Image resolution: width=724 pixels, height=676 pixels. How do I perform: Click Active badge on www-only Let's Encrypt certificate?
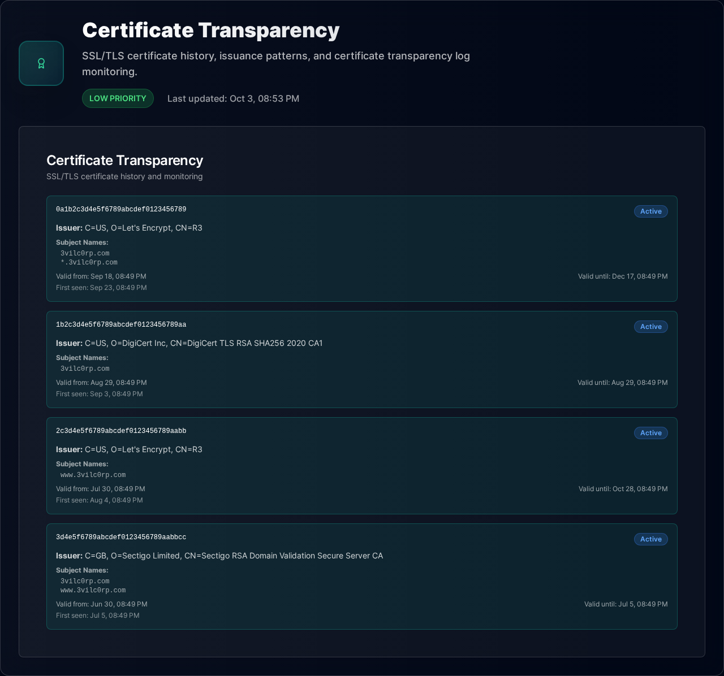tap(650, 433)
